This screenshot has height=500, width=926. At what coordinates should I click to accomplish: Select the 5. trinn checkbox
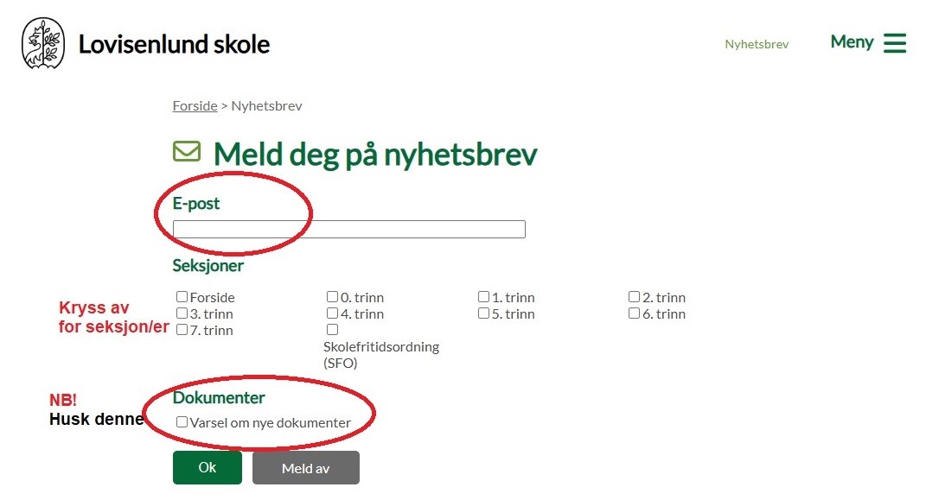click(x=483, y=313)
